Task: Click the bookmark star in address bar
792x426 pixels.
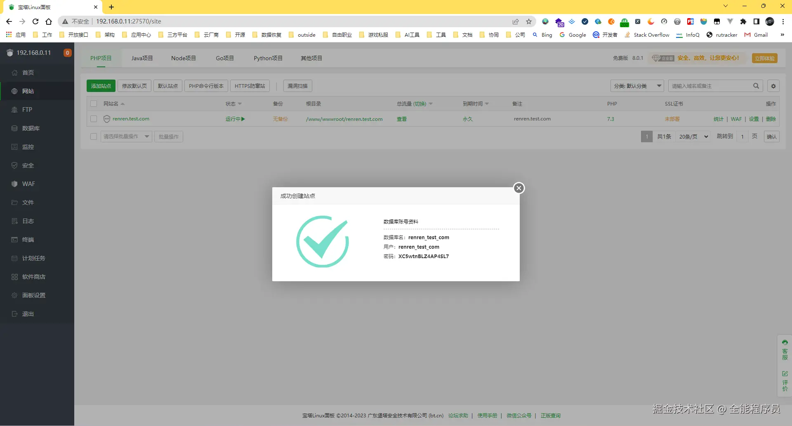Action: coord(529,21)
